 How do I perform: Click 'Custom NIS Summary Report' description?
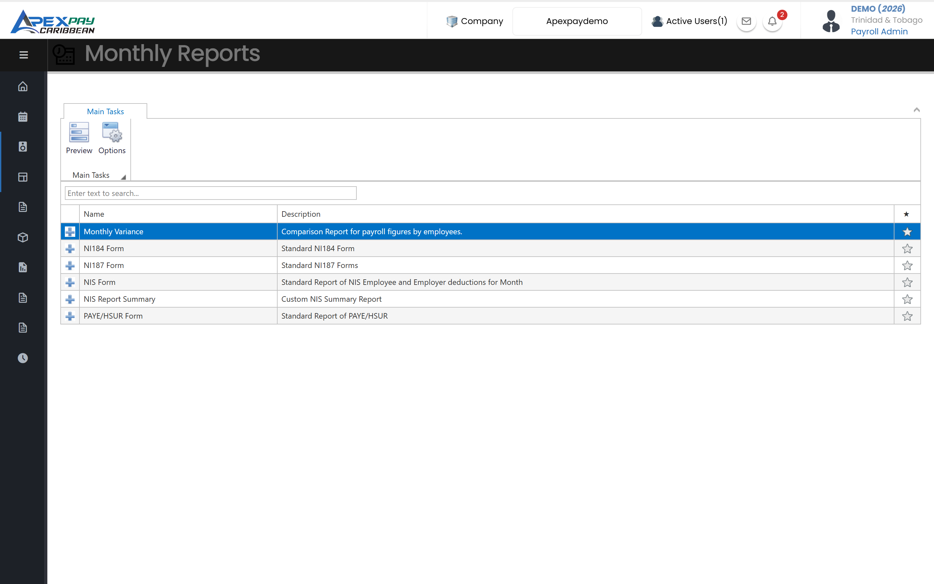[x=331, y=299]
